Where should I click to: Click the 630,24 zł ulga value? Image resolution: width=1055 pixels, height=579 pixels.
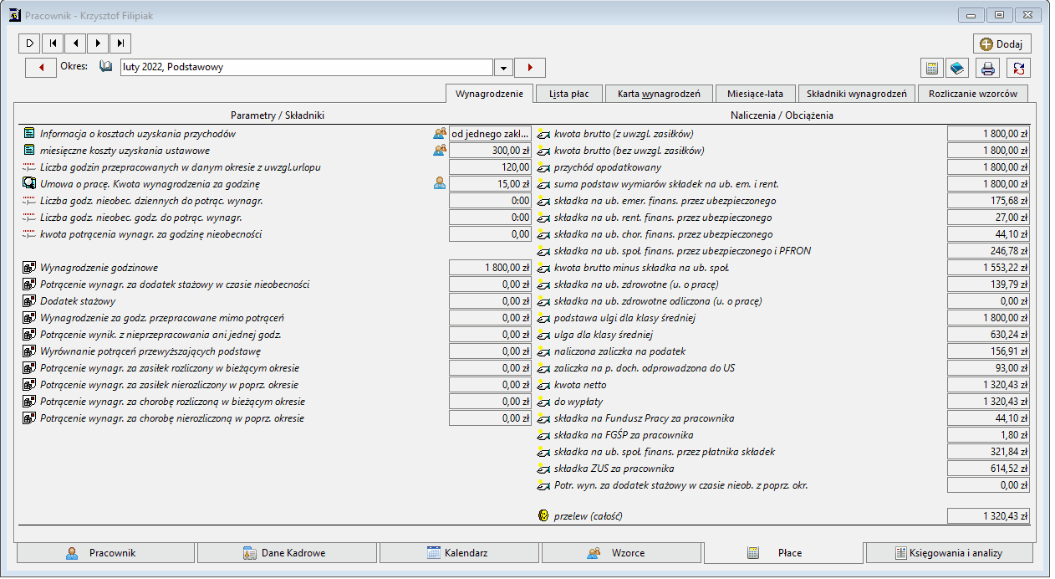click(x=988, y=335)
